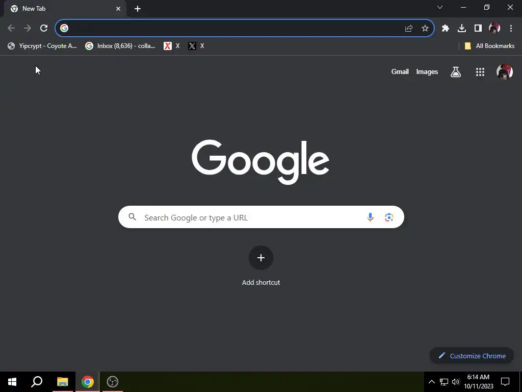This screenshot has width=522, height=392.
Task: Open the Google apps grid
Action: point(480,71)
